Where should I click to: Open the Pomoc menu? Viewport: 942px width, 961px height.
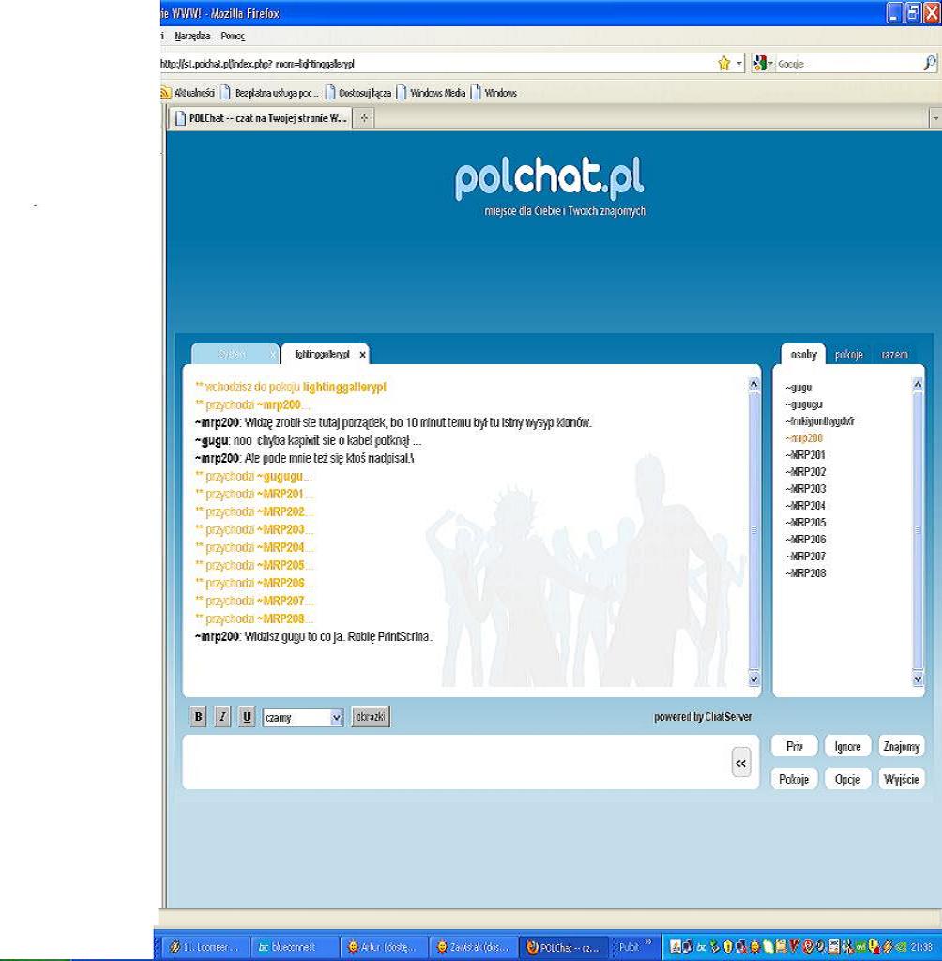click(233, 37)
